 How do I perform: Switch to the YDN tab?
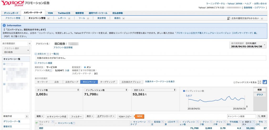click(50, 13)
